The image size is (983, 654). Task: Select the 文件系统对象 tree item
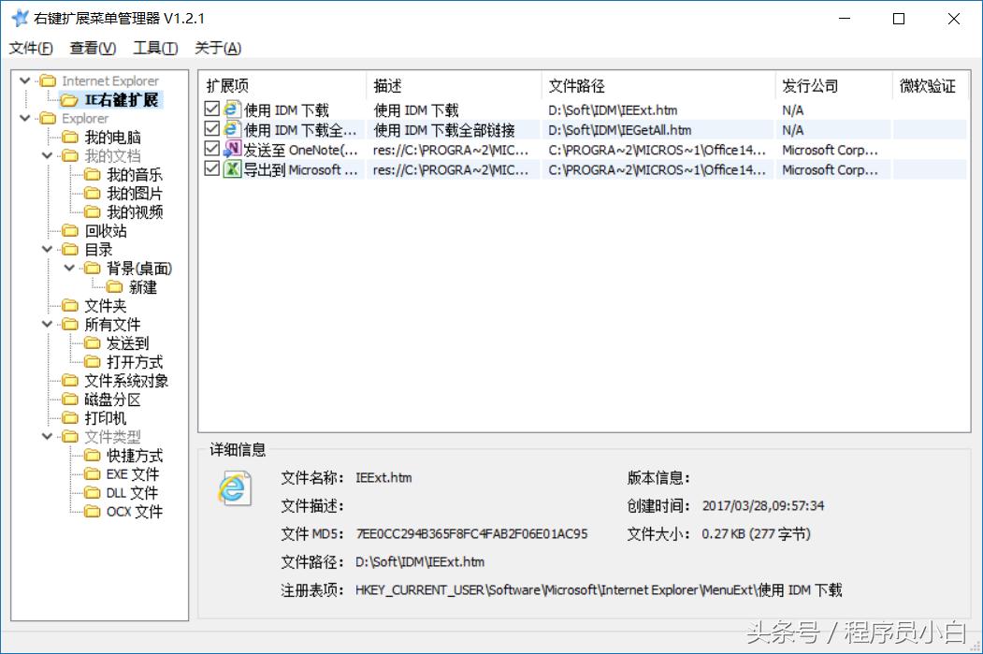pos(126,381)
